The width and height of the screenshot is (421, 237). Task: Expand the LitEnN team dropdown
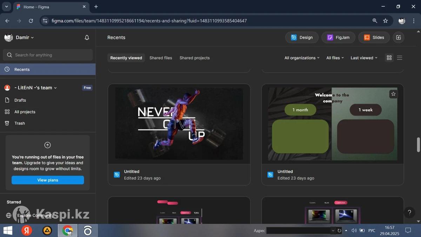coord(55,88)
